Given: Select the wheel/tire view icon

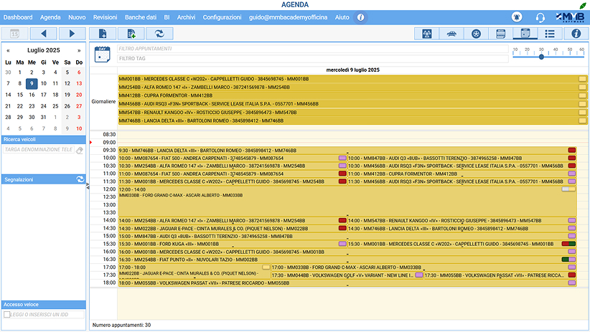Looking at the screenshot, I should [476, 33].
